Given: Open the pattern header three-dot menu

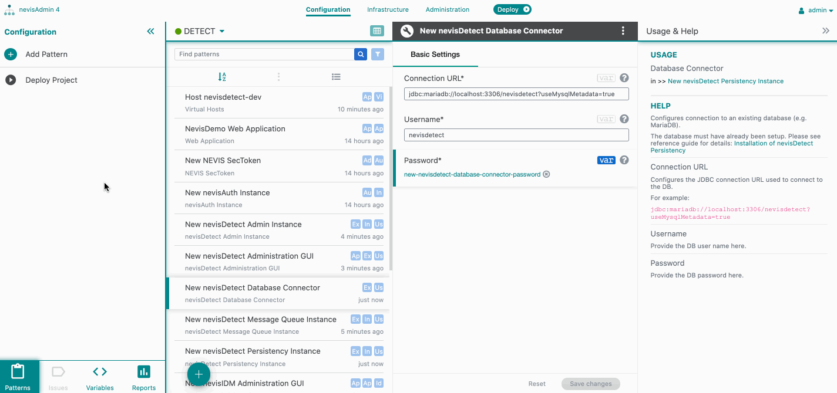Looking at the screenshot, I should tap(623, 31).
